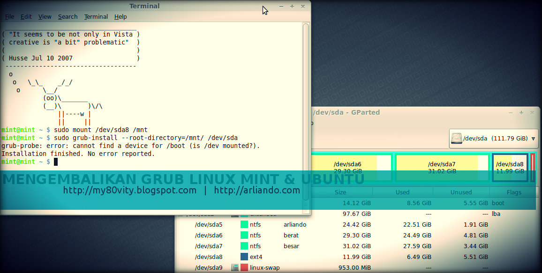Maximize the Terminal window

tap(292, 6)
